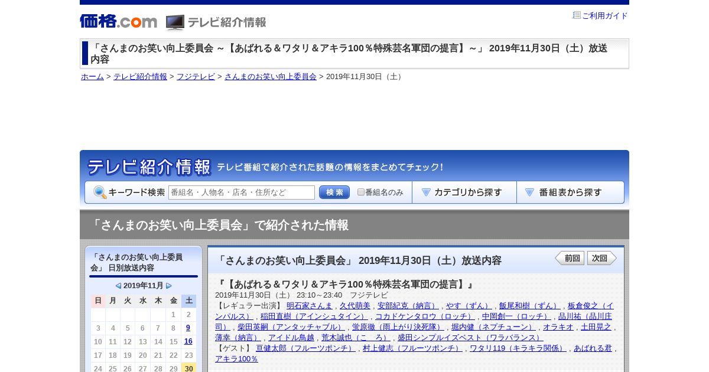Image resolution: width=709 pixels, height=372 pixels.
Task: Select November 30 in calendar
Action: point(188,368)
